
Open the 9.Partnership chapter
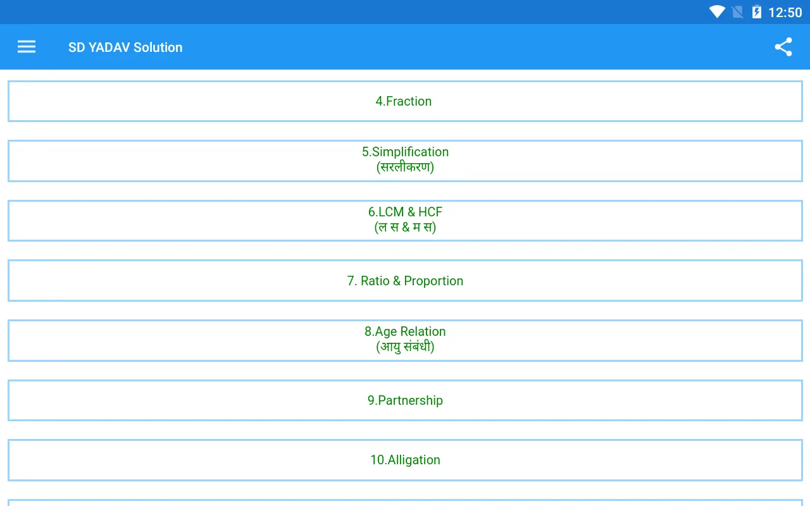click(405, 400)
